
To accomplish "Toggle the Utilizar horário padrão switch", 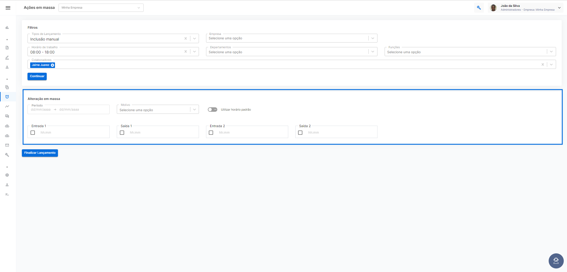I will 213,109.
